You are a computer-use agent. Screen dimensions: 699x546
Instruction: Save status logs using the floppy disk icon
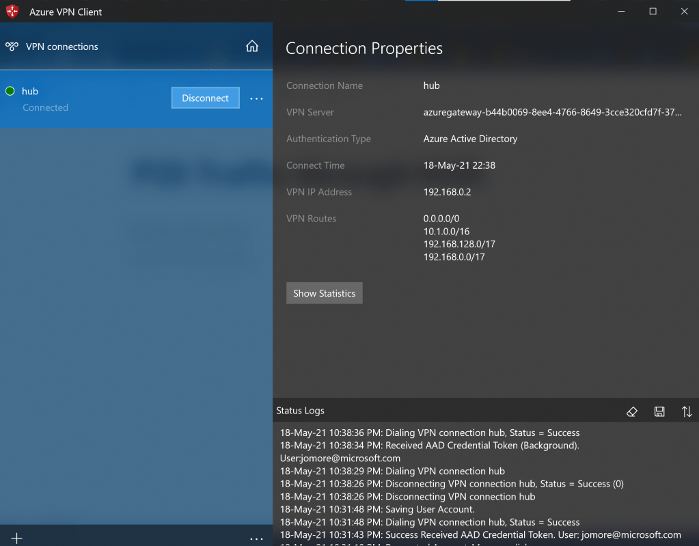pyautogui.click(x=659, y=411)
